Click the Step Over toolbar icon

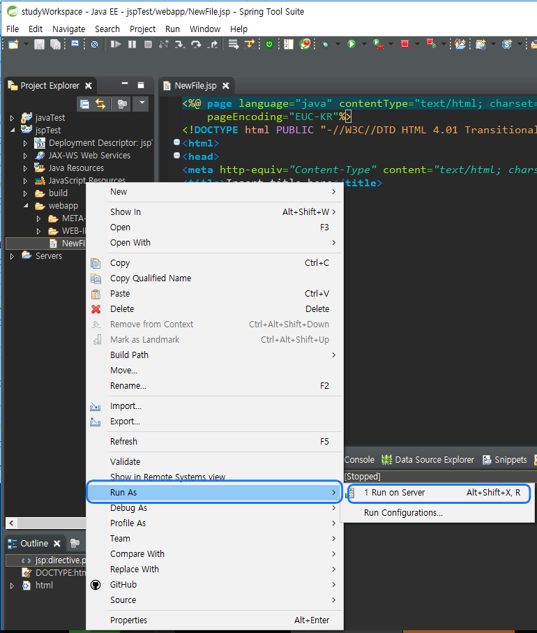click(x=196, y=44)
